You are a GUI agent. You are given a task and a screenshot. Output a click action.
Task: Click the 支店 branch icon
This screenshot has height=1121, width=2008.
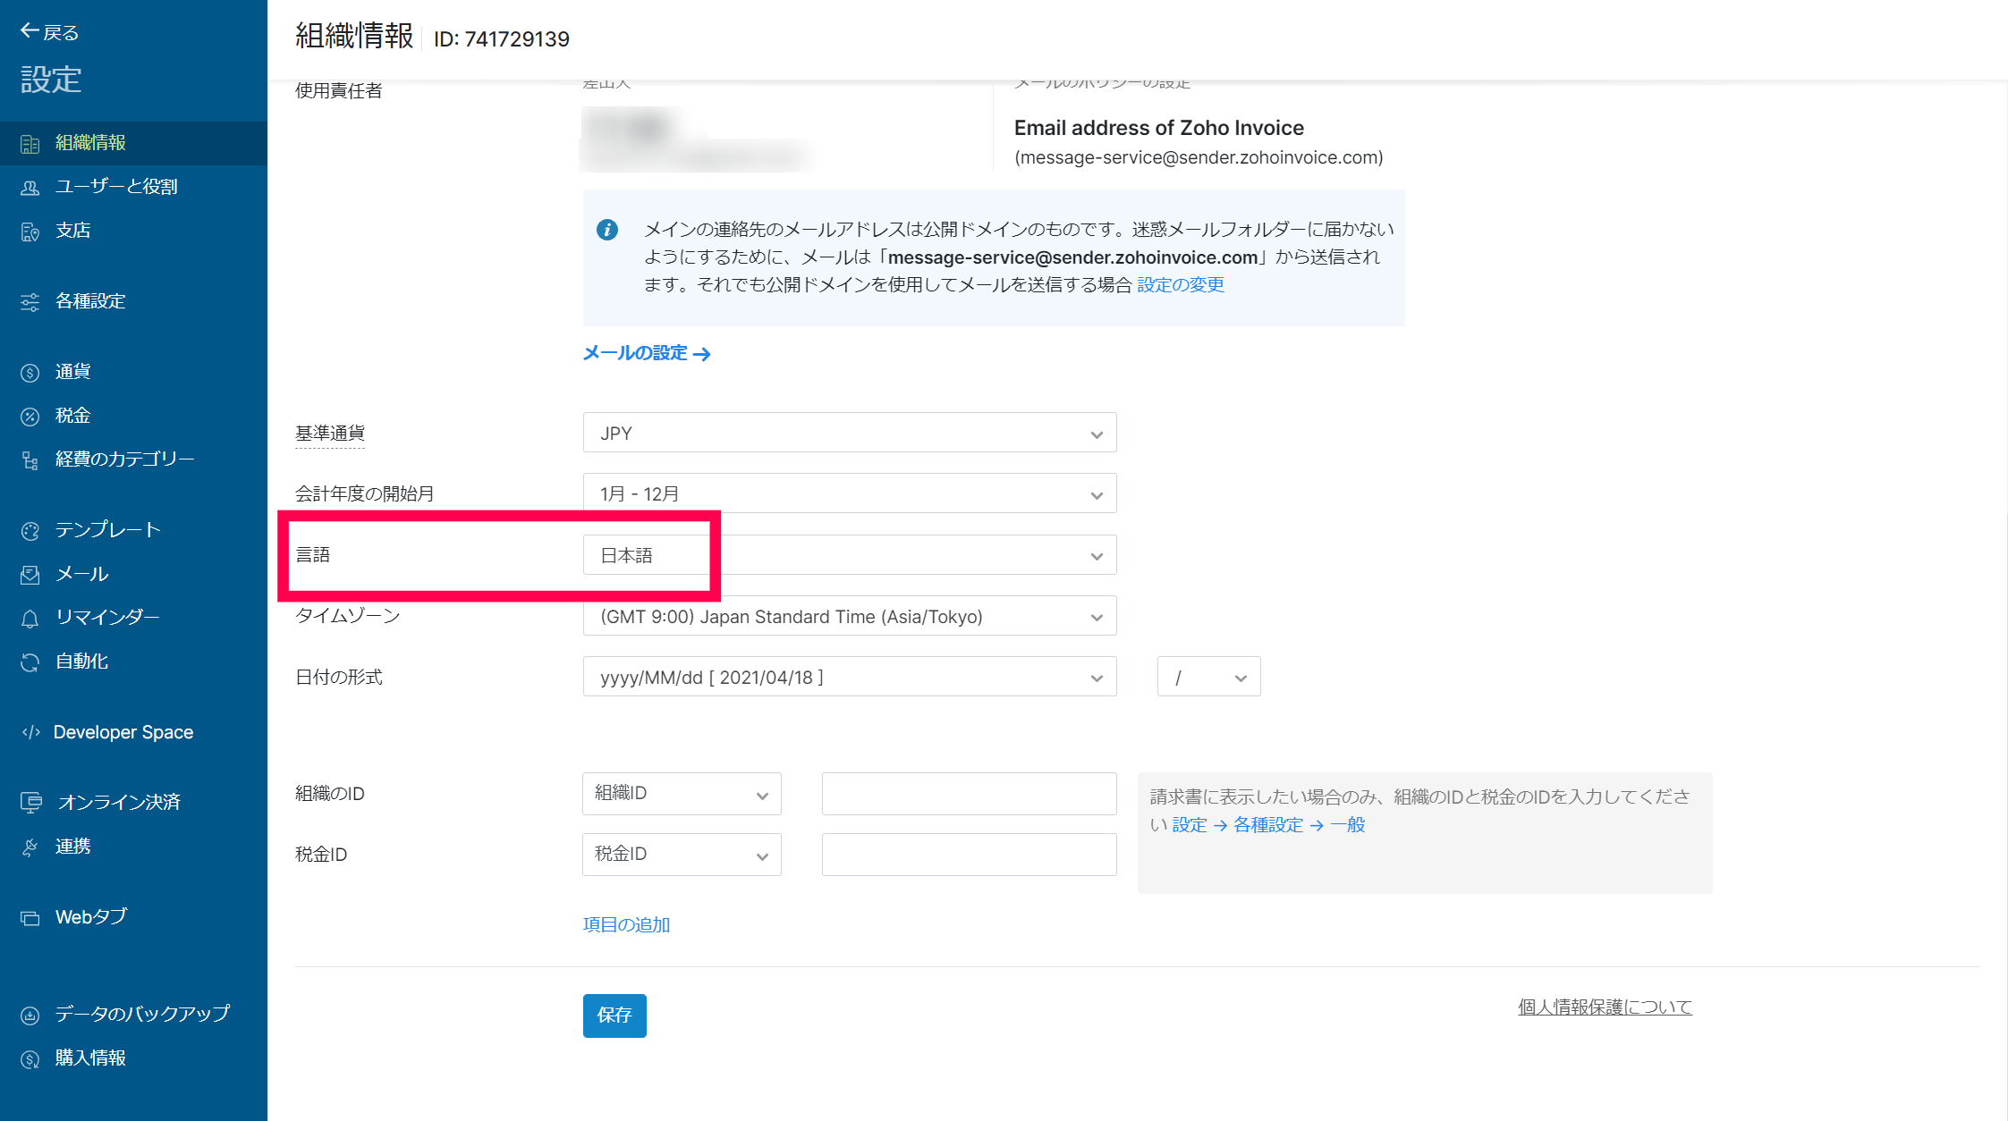coord(30,232)
